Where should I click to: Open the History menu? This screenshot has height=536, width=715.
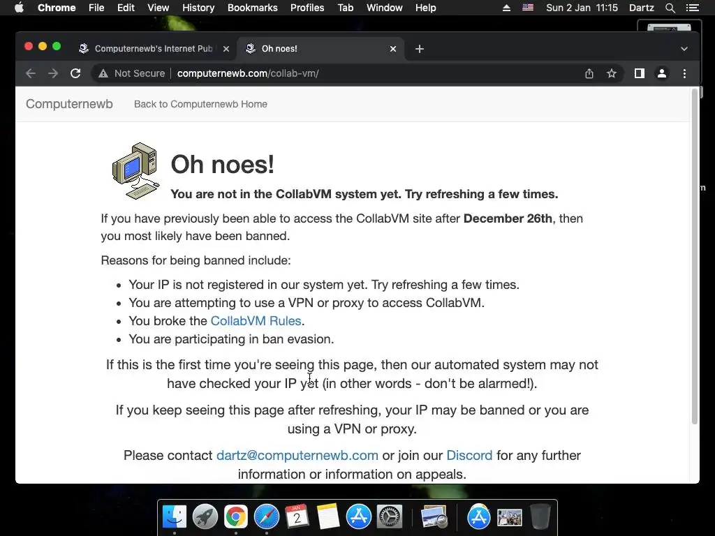click(x=198, y=8)
